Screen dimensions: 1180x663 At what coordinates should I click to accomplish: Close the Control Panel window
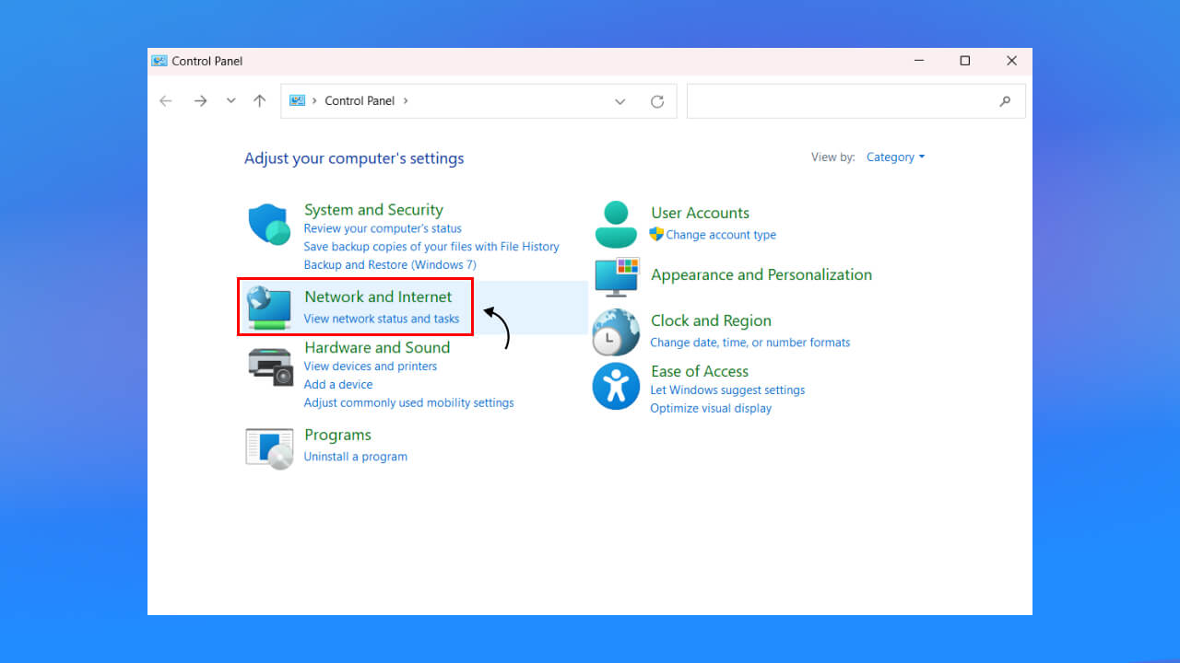click(1011, 61)
